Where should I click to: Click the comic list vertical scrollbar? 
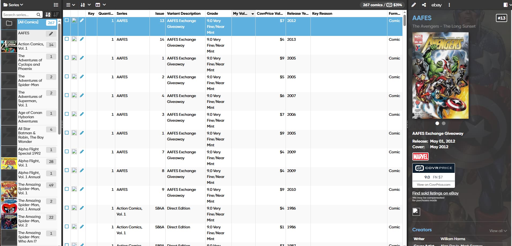click(x=405, y=20)
